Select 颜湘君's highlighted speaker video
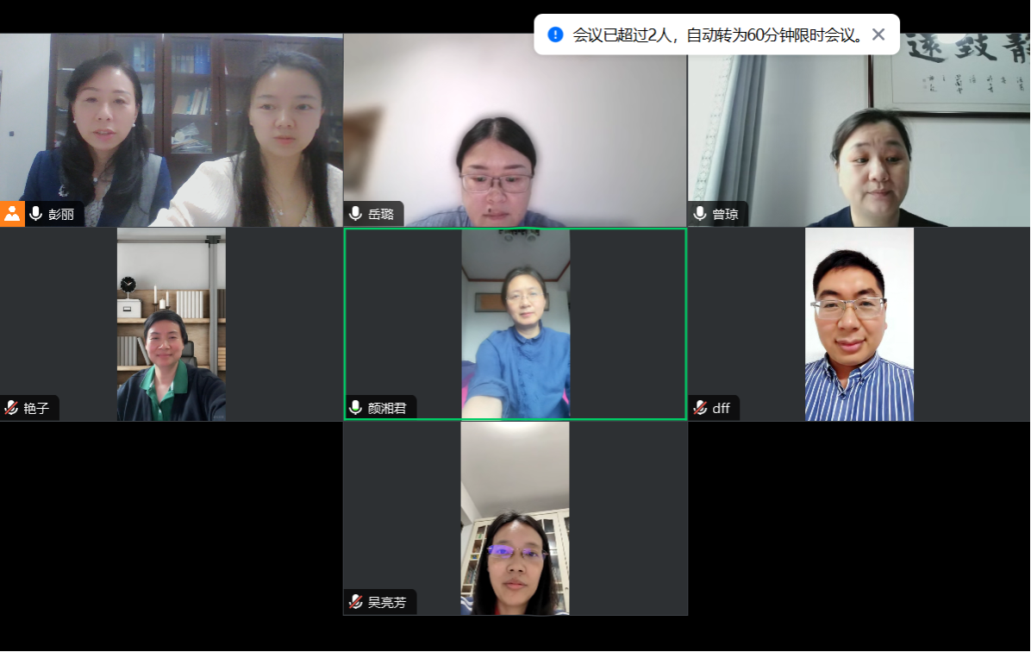 [x=515, y=324]
